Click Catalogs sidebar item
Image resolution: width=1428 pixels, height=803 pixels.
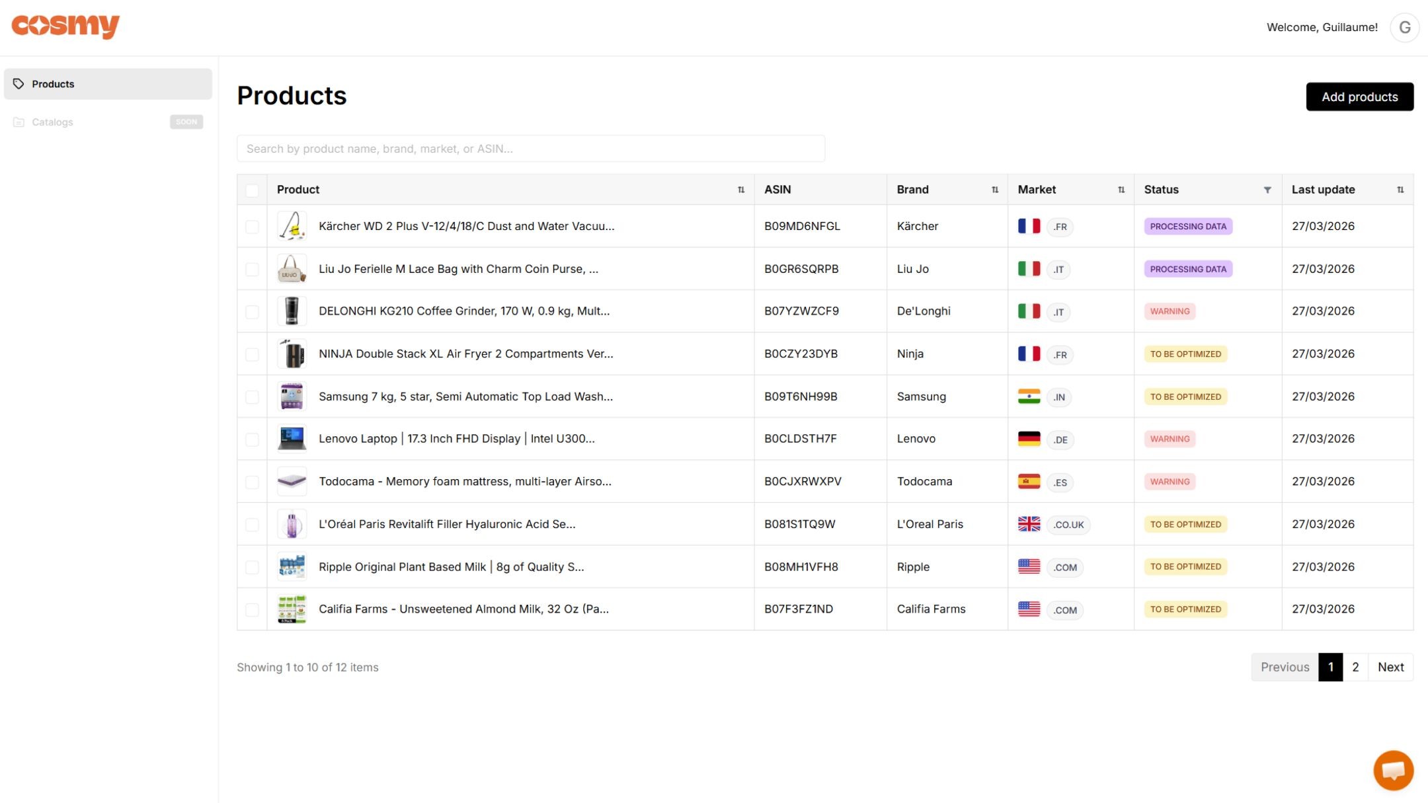click(x=53, y=122)
